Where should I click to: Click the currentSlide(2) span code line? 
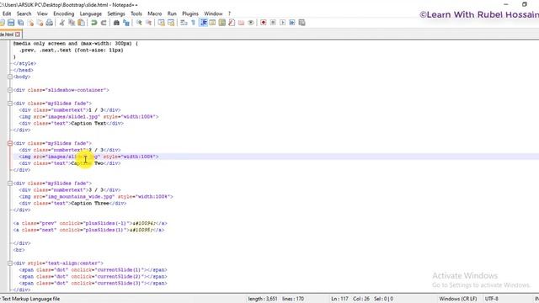point(93,277)
